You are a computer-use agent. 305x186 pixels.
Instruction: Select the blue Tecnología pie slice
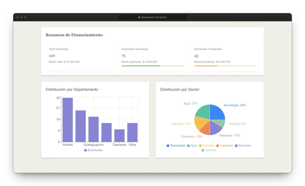tap(217, 113)
